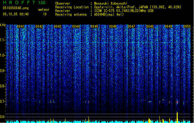Select the A504HB(yagi 4el) antenna text
Image resolution: width=194 pixels, height=123 pixels.
(109, 14)
